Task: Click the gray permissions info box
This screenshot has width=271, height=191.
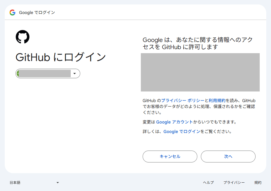Action: tap(200, 72)
